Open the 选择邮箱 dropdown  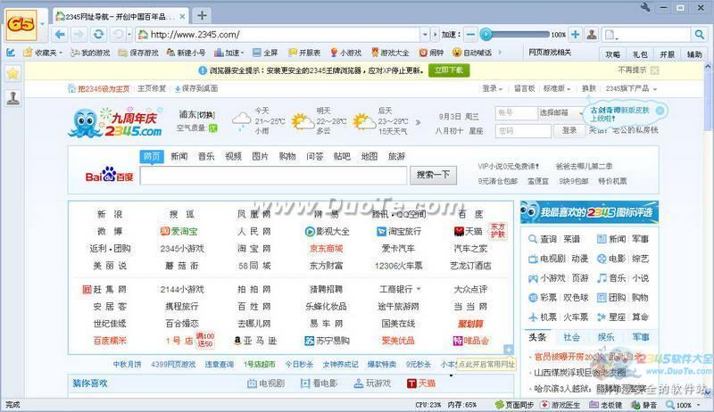pos(561,112)
